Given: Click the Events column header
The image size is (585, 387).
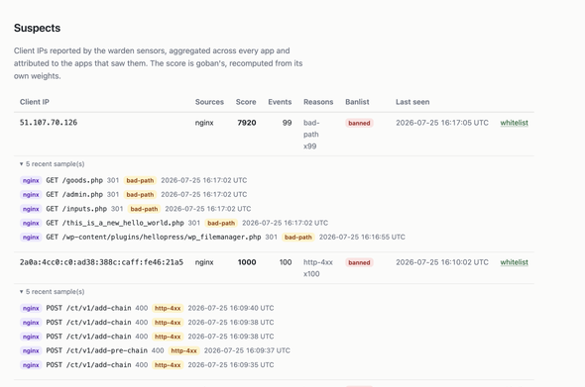Looking at the screenshot, I should [280, 102].
